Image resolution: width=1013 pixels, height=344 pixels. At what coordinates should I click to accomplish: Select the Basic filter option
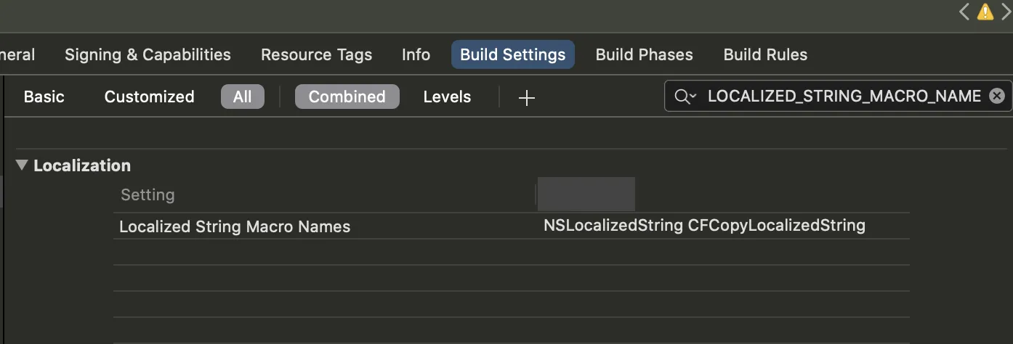44,97
